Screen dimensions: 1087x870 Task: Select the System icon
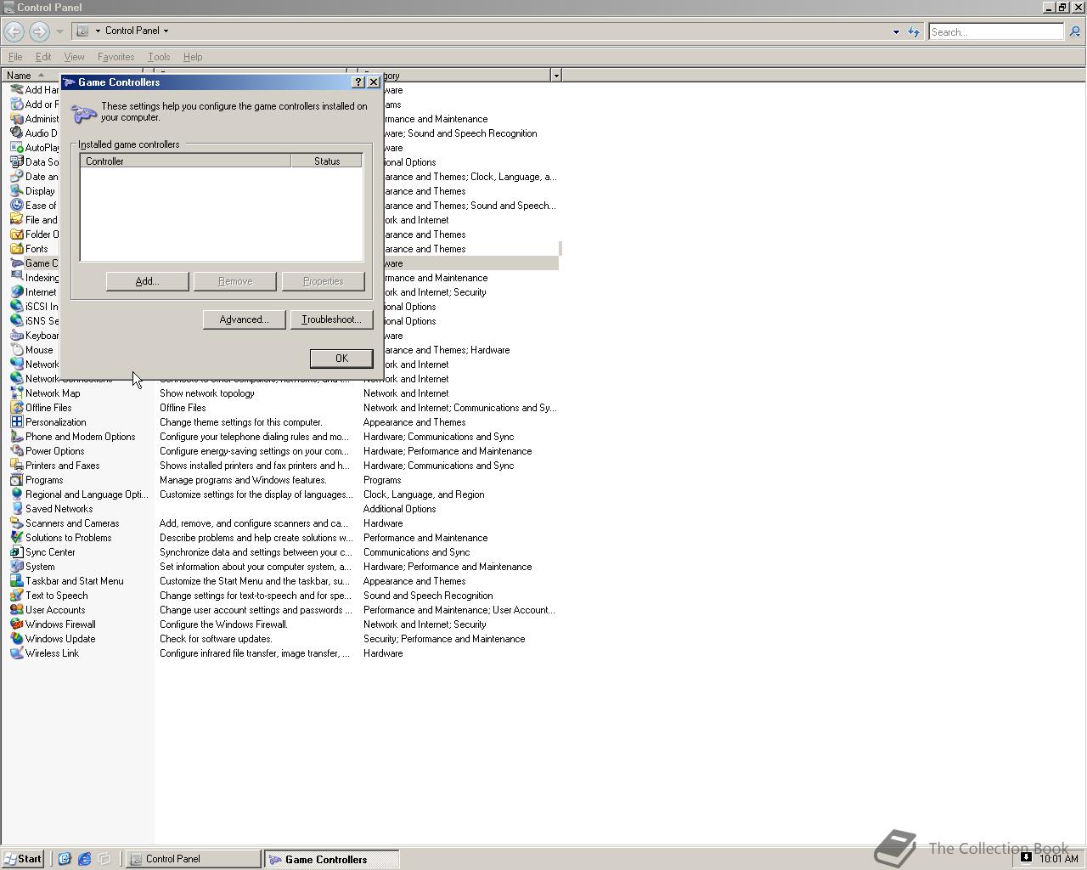[x=16, y=567]
